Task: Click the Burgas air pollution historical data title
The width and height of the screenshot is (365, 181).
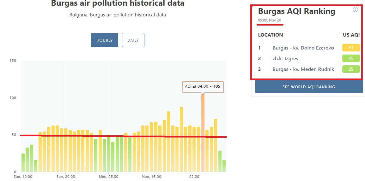Action: [x=118, y=3]
